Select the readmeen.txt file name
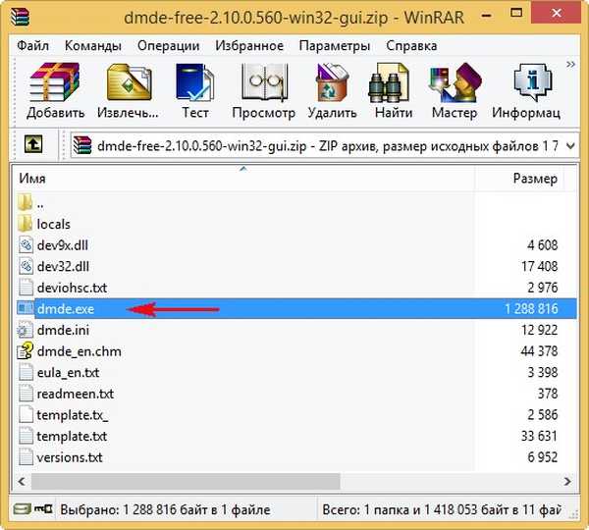Viewport: 589px width, 530px height. 76,394
